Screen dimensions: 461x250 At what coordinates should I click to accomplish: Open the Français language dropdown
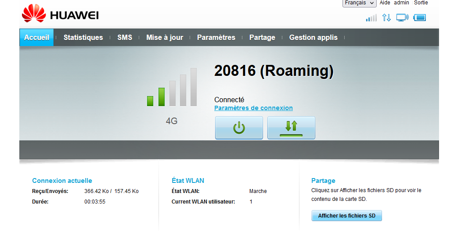pos(359,3)
